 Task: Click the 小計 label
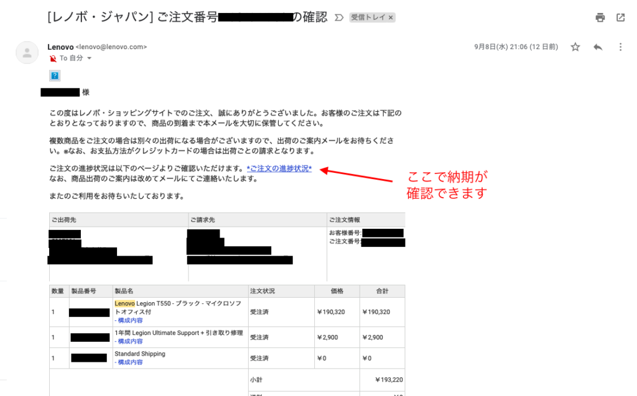point(256,380)
